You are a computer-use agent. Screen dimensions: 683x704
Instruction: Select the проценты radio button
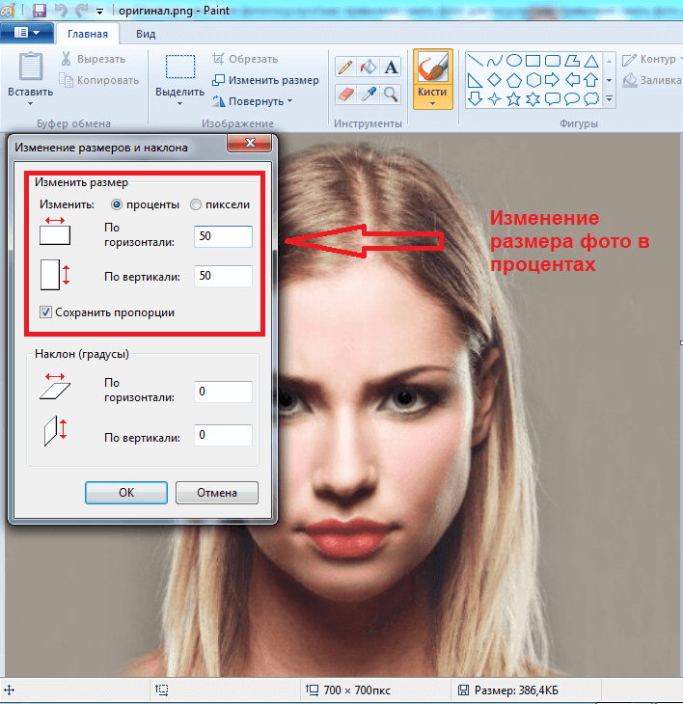117,204
